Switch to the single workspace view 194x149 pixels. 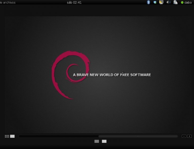(x=12, y=136)
